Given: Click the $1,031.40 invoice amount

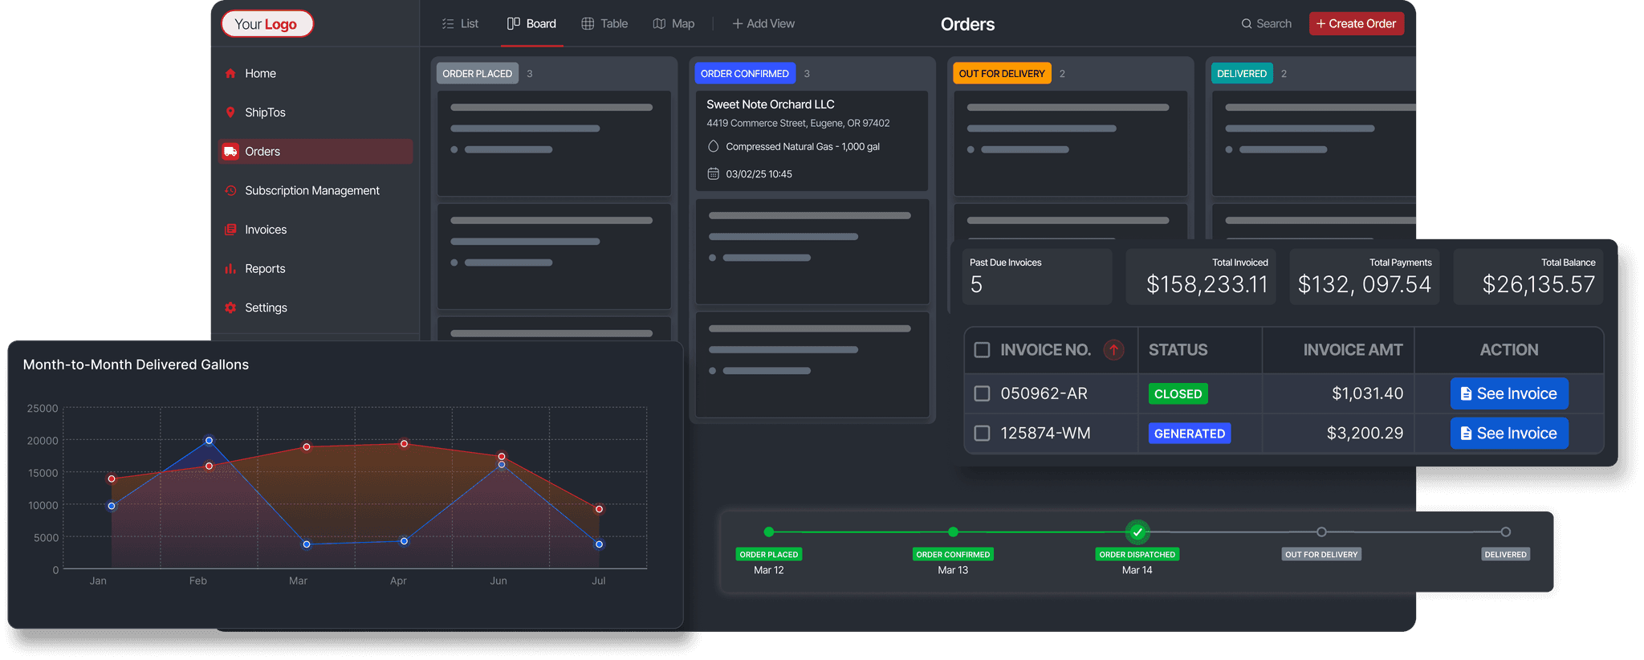Looking at the screenshot, I should click(1367, 393).
